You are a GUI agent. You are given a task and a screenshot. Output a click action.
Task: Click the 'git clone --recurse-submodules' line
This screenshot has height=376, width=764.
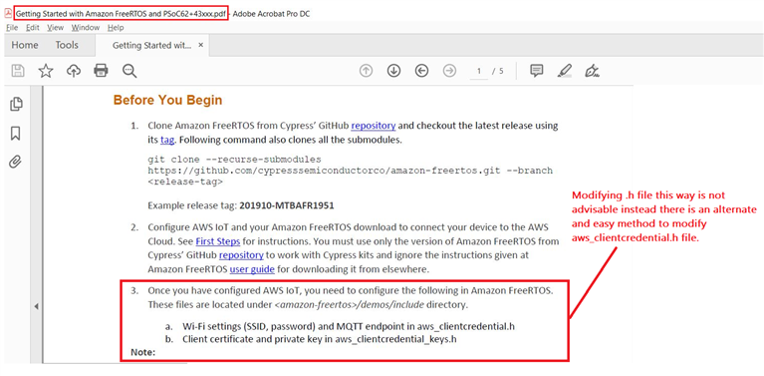tap(234, 160)
